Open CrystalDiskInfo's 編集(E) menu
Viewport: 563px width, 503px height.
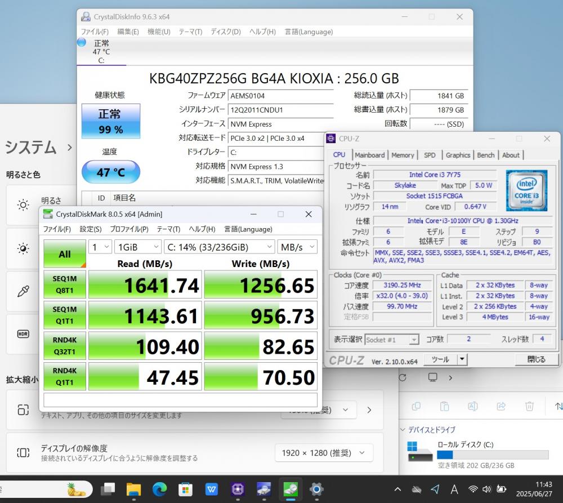point(128,32)
